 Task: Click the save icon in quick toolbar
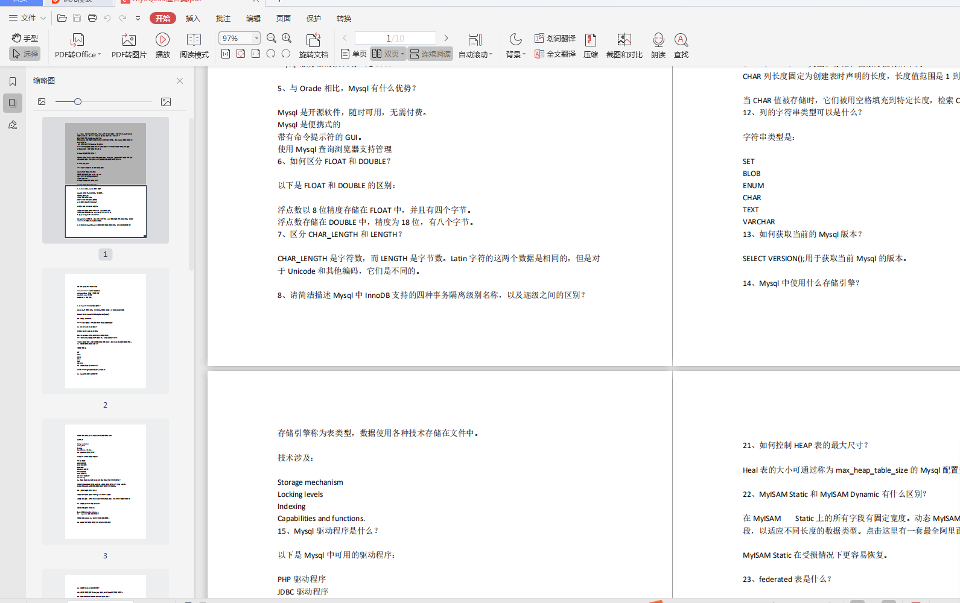77,18
